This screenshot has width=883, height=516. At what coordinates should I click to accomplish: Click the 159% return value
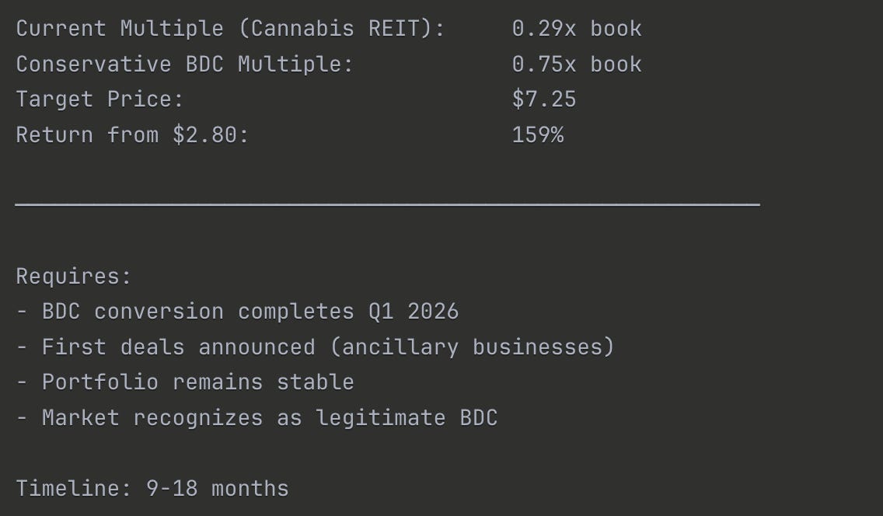[x=538, y=135]
